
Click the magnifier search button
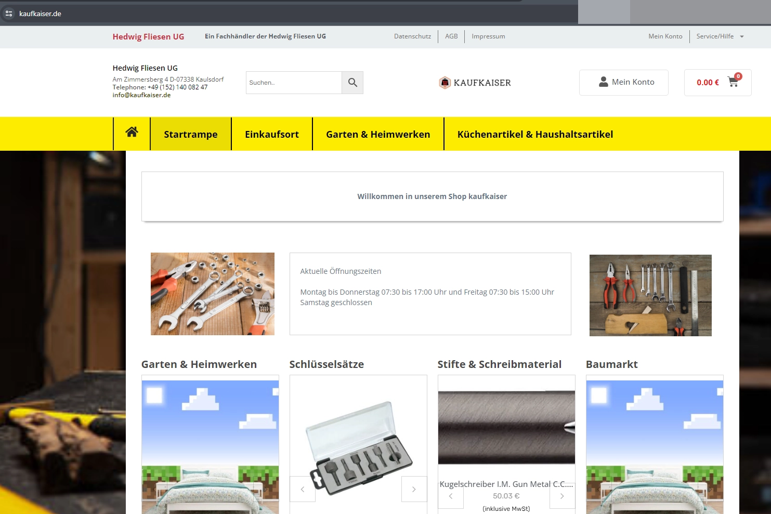pos(352,83)
